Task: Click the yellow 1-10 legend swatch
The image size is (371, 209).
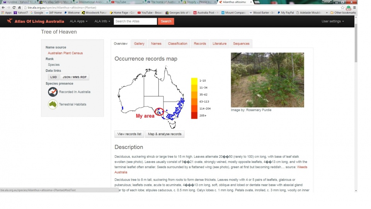Action: [194, 81]
